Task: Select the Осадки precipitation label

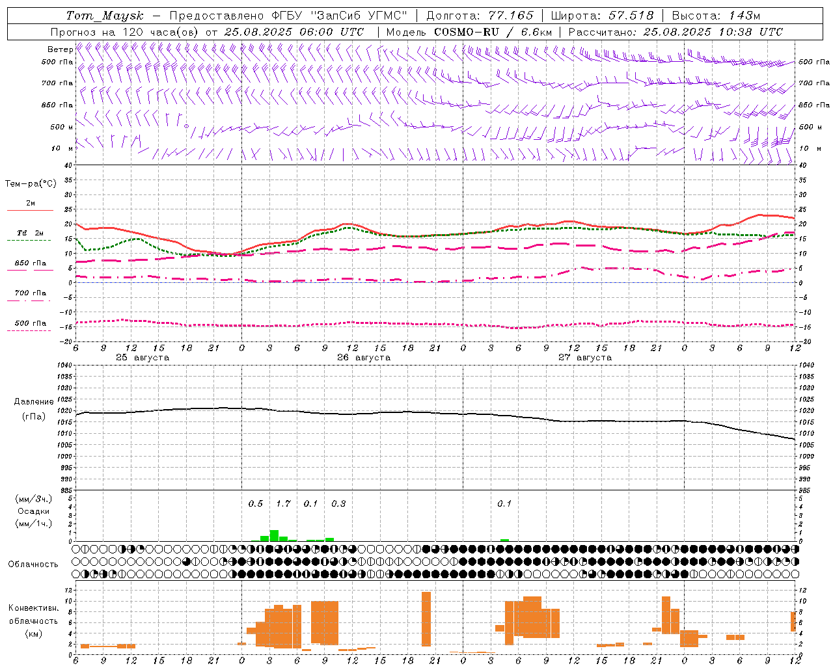Action: [34, 511]
